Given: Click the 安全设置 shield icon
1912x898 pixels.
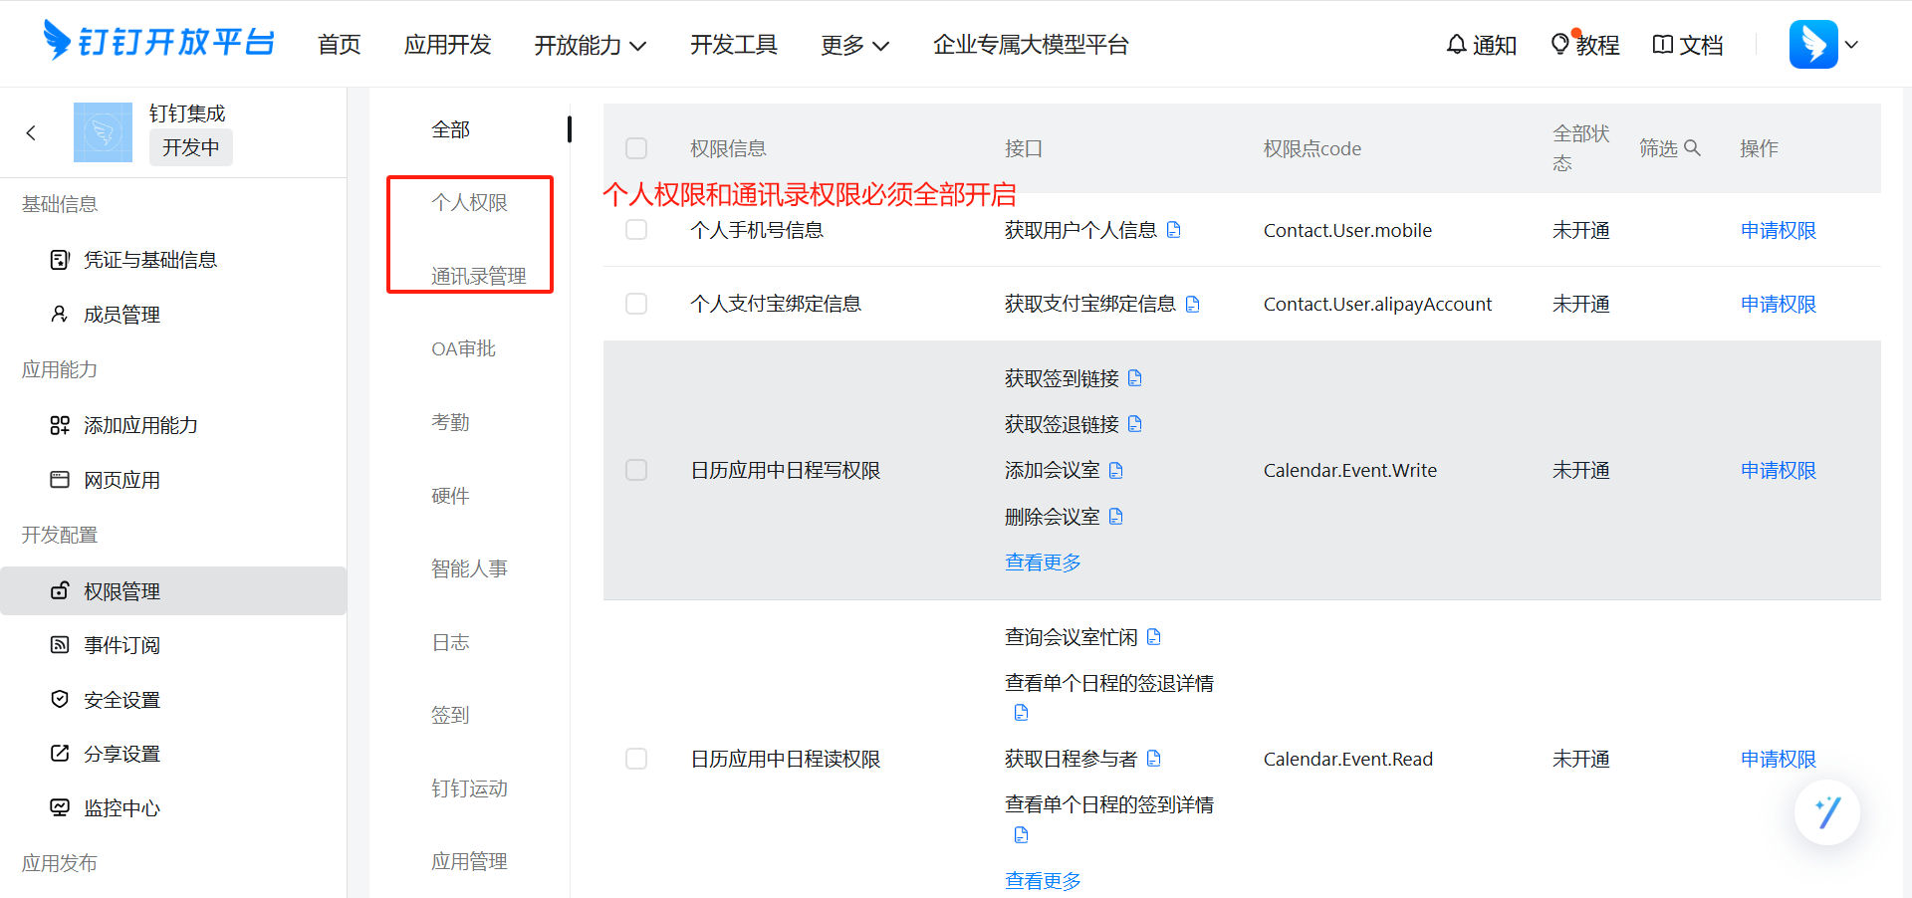Looking at the screenshot, I should 60,700.
